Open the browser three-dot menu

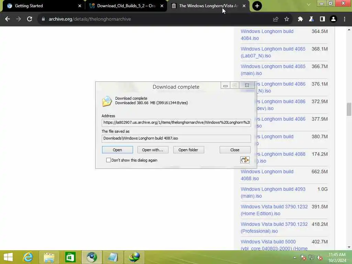[344, 19]
